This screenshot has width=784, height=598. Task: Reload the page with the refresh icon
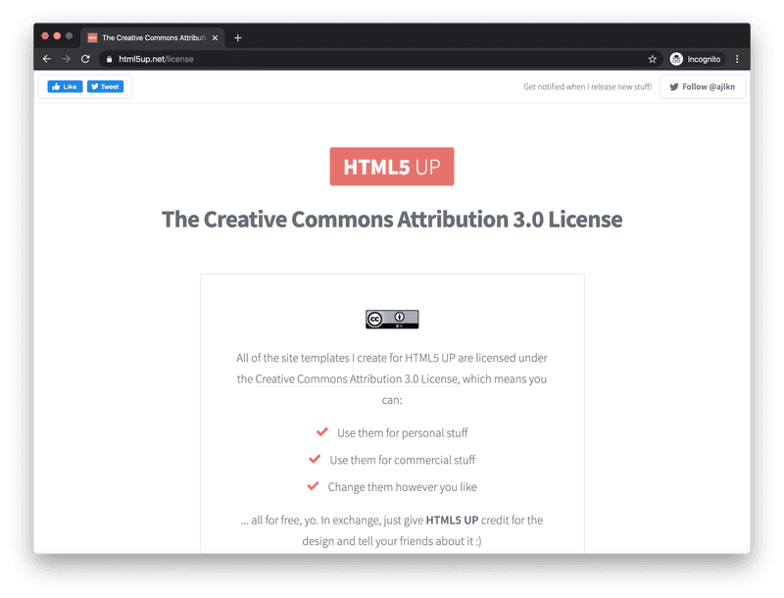[85, 59]
